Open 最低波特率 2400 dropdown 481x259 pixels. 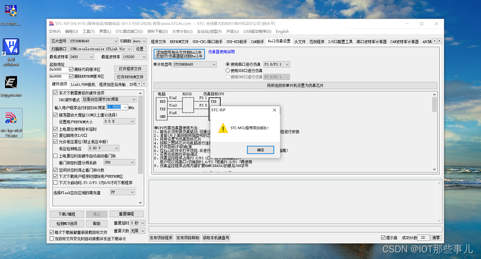81,57
